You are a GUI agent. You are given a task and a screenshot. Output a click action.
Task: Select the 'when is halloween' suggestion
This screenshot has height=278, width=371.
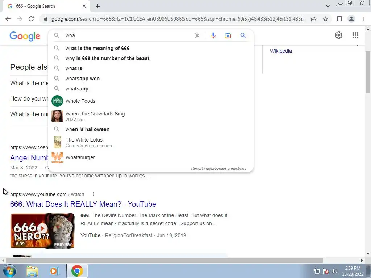151,129
